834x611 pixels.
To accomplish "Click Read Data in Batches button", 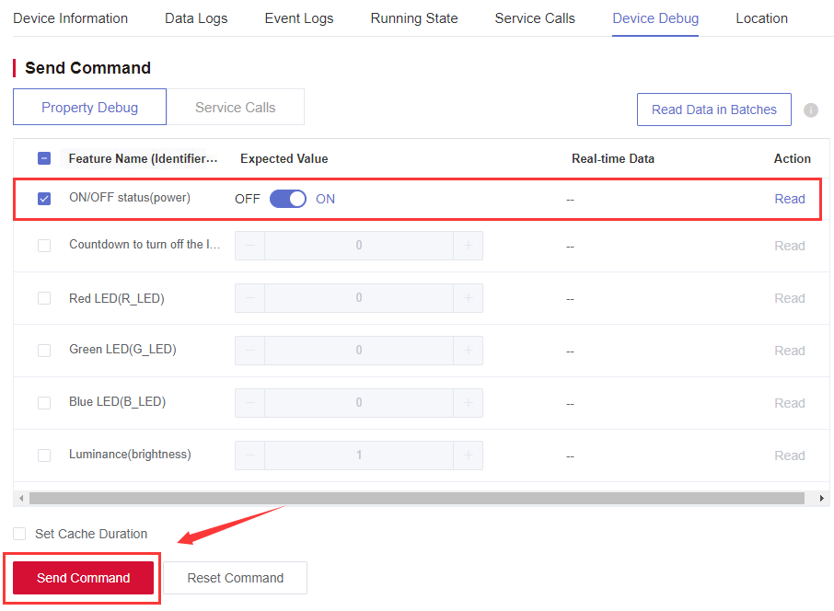I will click(x=713, y=110).
